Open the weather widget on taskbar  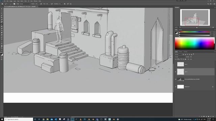coord(185,119)
